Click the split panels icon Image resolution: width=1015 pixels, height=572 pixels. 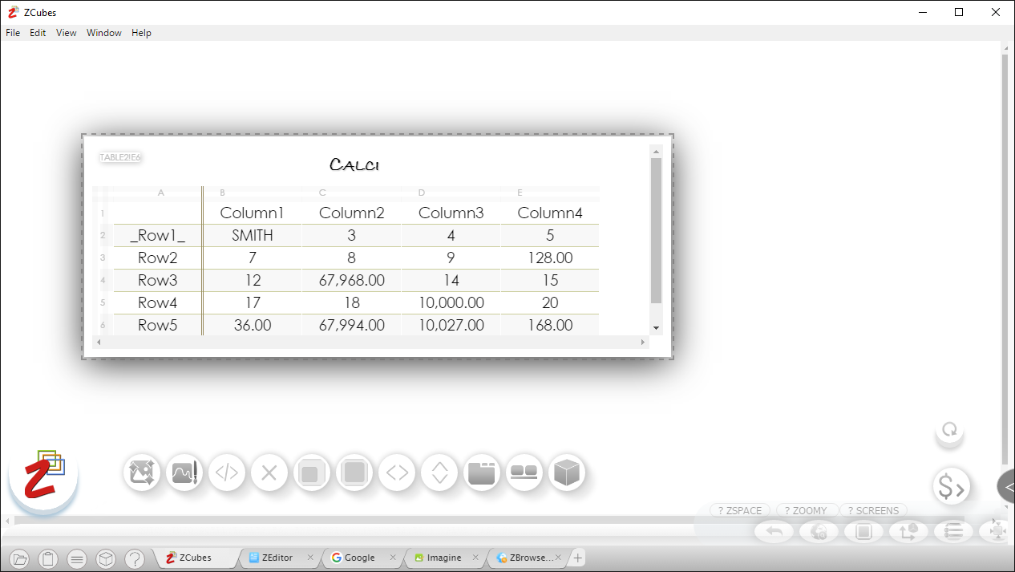524,473
